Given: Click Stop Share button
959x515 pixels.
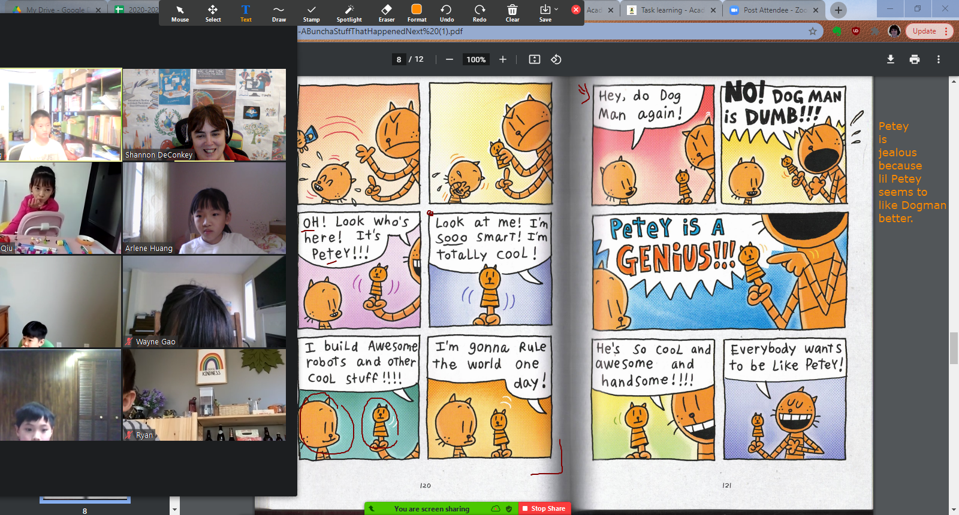Looking at the screenshot, I should click(544, 508).
